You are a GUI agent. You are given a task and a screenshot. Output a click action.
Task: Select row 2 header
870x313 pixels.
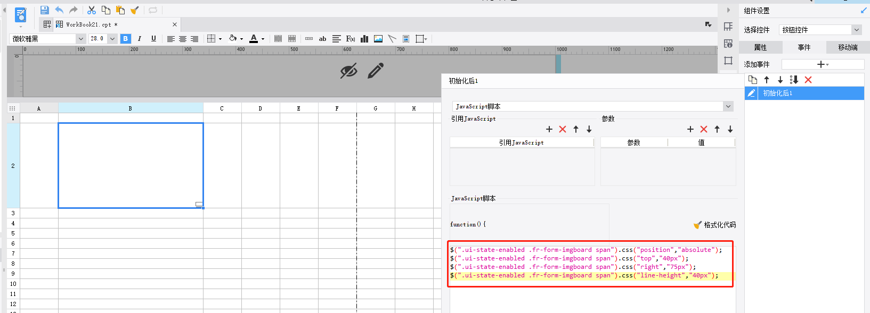pos(13,166)
